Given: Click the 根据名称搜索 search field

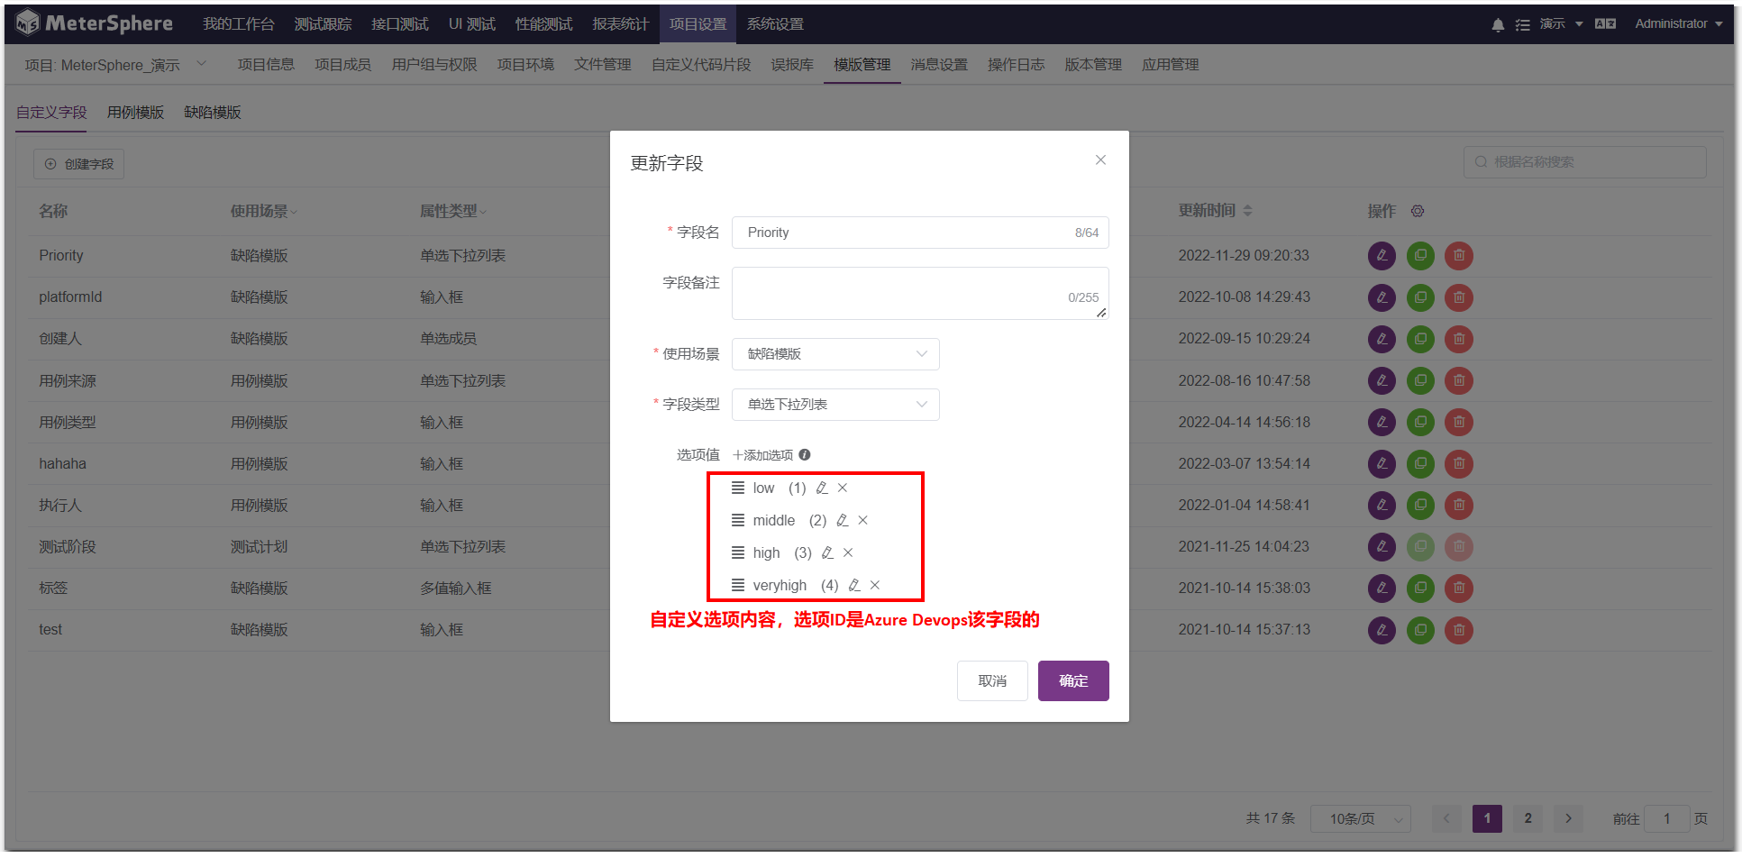Looking at the screenshot, I should coord(1583,162).
